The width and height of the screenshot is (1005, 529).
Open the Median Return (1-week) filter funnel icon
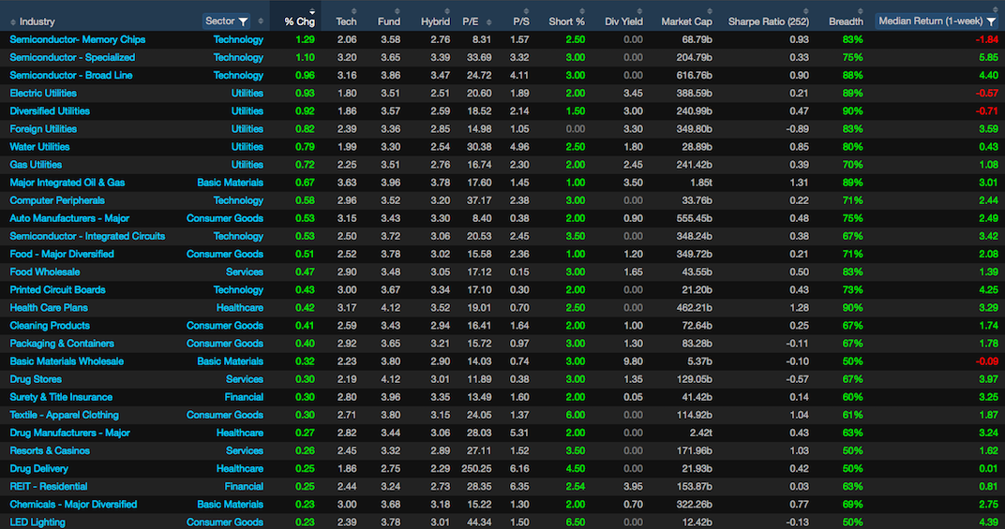pyautogui.click(x=991, y=22)
